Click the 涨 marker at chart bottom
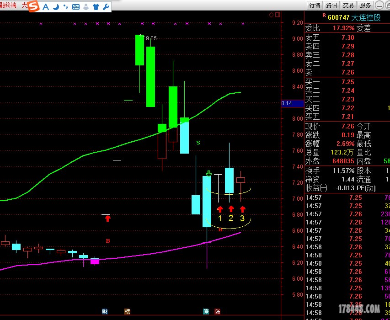Viewport: 390px width, 320px height. (x=218, y=312)
